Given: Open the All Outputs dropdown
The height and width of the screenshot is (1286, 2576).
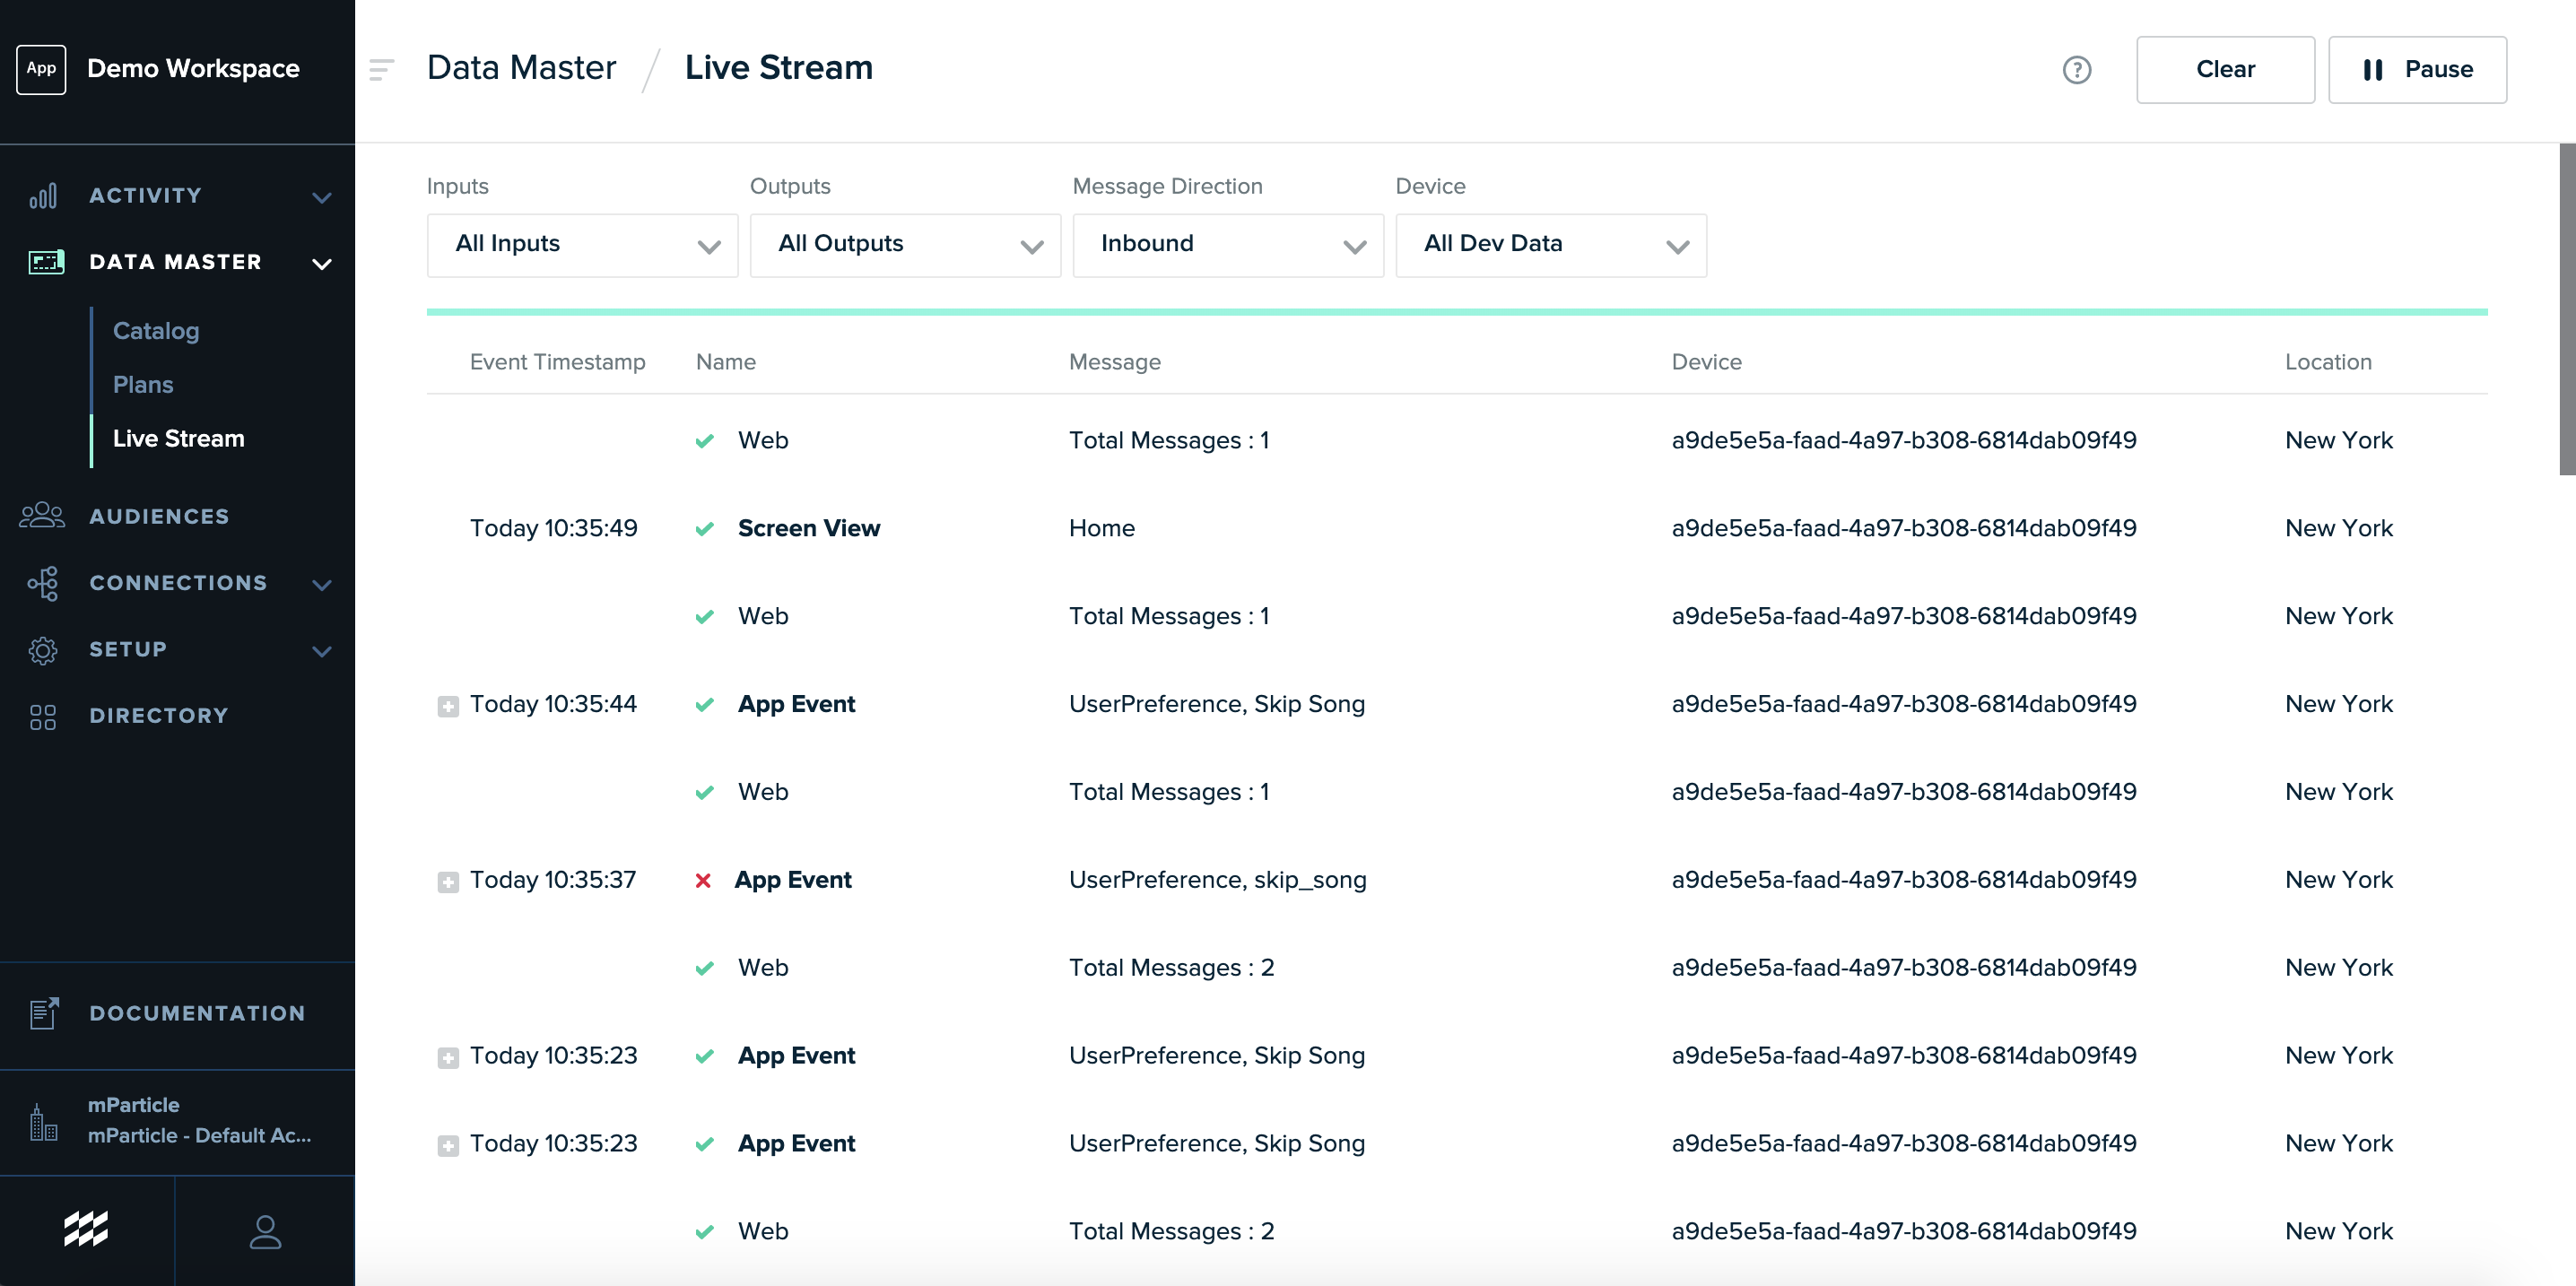Looking at the screenshot, I should coord(905,245).
